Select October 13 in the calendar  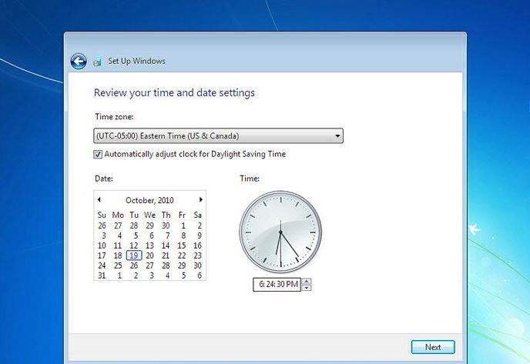tap(149, 245)
